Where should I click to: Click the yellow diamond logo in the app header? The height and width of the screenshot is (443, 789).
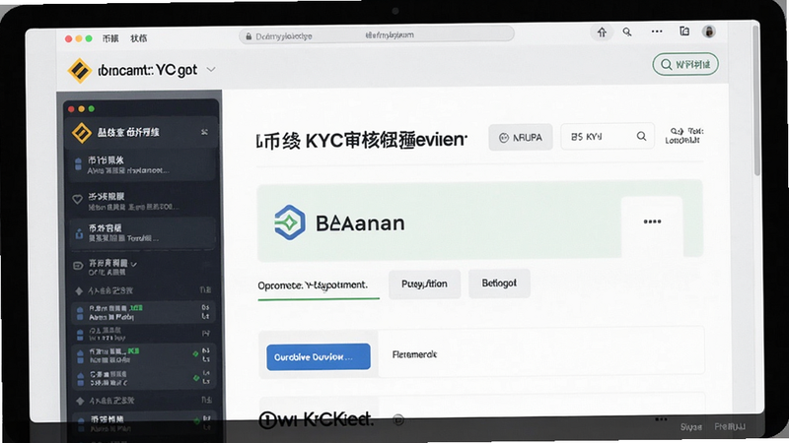[x=80, y=70]
